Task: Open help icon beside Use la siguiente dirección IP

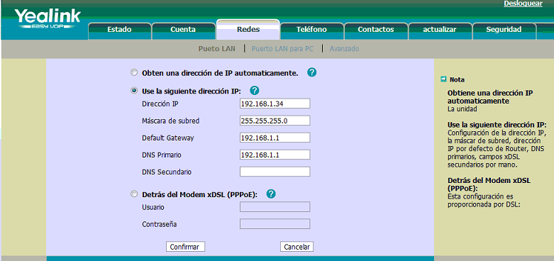Action: coord(255,91)
